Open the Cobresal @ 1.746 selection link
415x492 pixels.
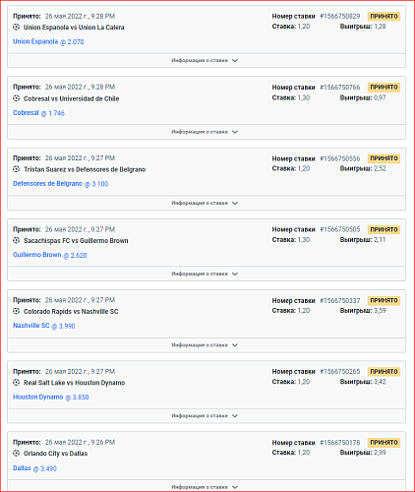click(x=38, y=113)
